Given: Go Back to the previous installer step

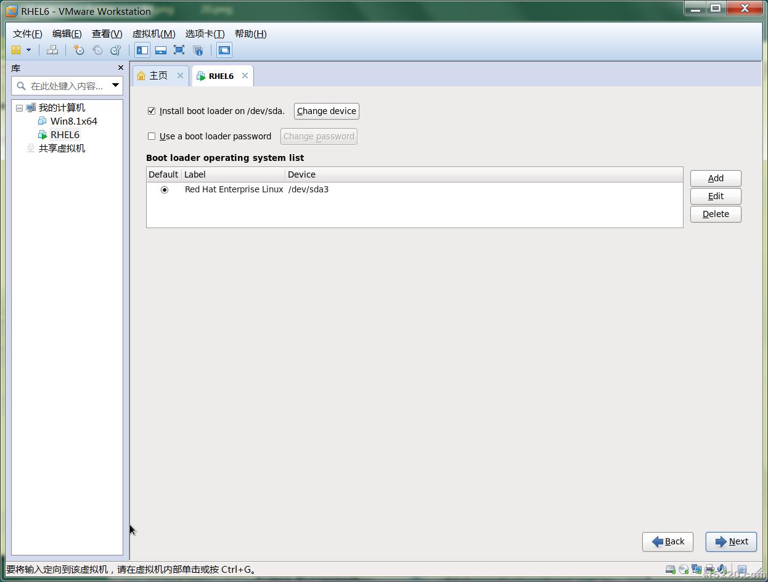Looking at the screenshot, I should (668, 541).
